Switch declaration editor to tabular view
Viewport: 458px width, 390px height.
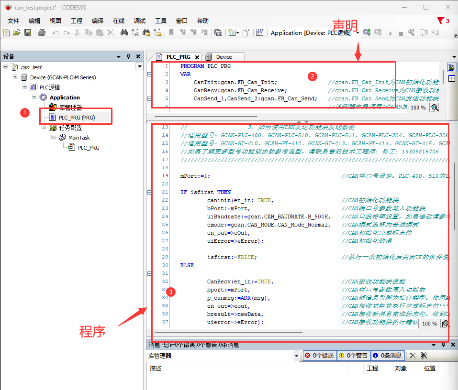click(451, 78)
